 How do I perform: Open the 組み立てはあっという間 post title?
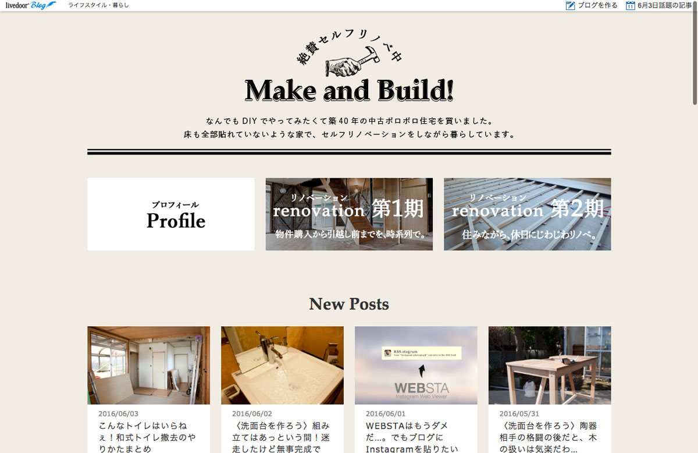pyautogui.click(x=282, y=437)
